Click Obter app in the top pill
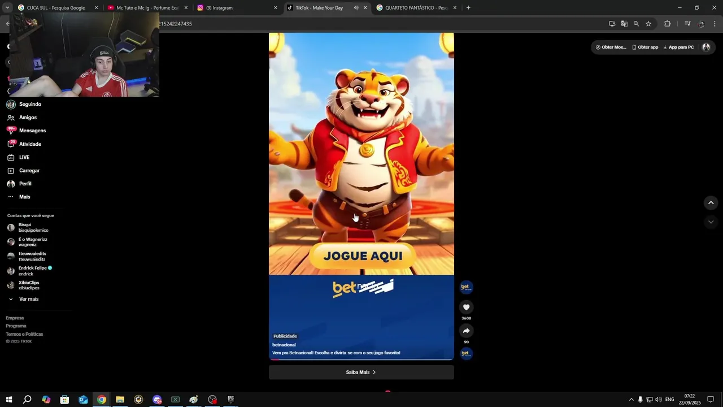Viewport: 723px width, 407px height. click(645, 47)
